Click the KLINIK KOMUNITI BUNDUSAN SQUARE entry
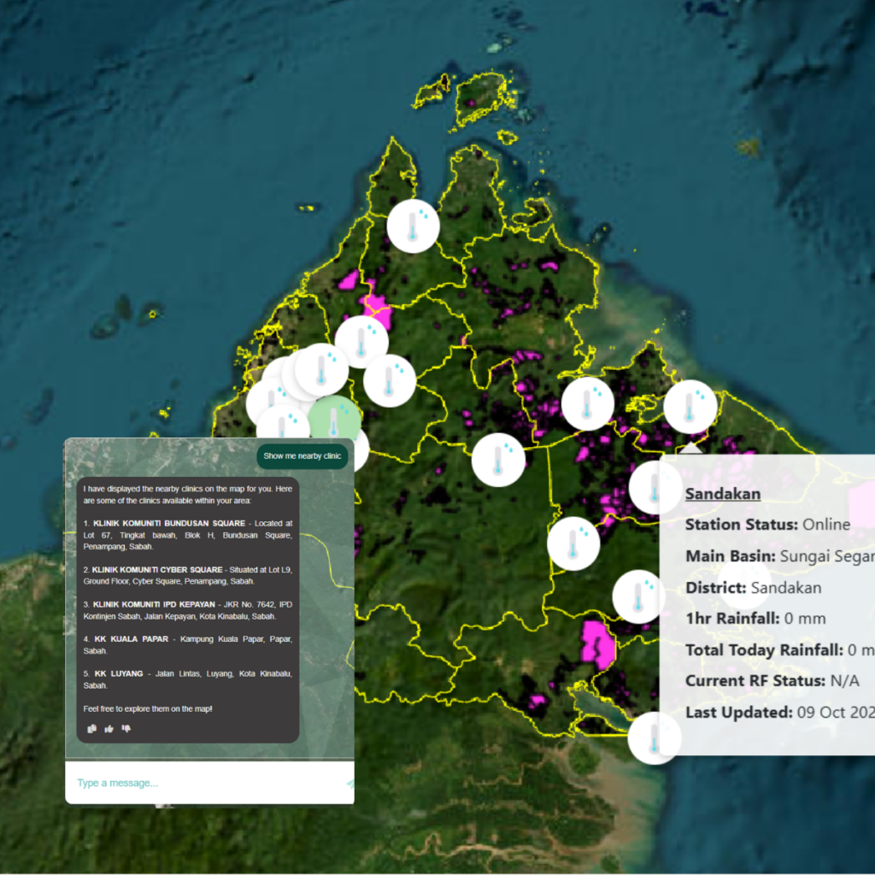The height and width of the screenshot is (875, 875). pyautogui.click(x=187, y=535)
